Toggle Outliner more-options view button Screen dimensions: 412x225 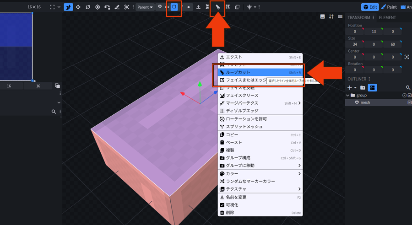coord(373,87)
